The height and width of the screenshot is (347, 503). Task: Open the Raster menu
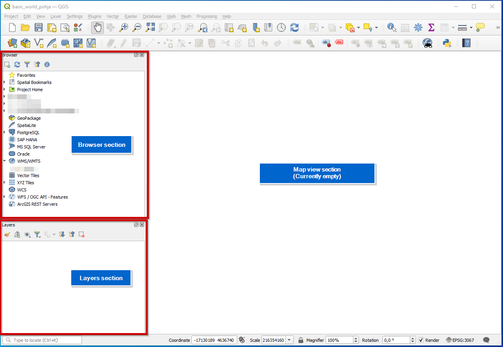click(x=131, y=16)
